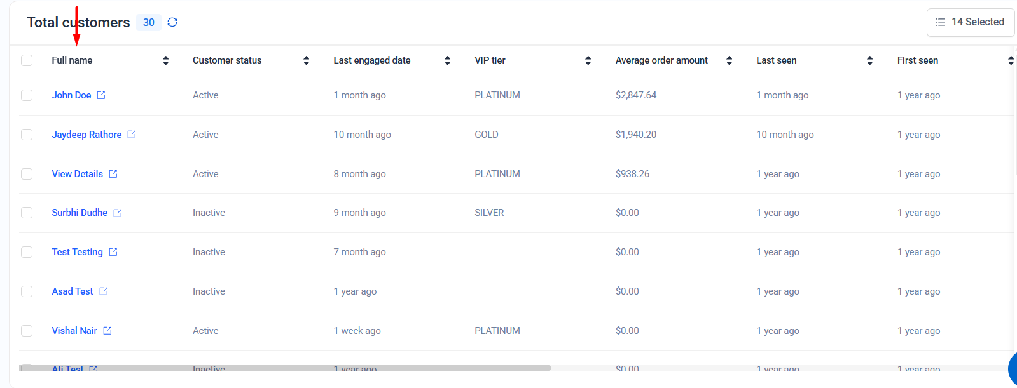Check the box for John Doe's row
The image size is (1017, 388).
[x=27, y=95]
